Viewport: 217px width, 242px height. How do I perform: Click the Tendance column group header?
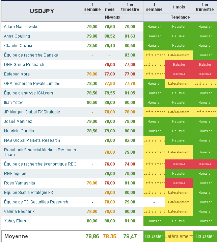180,17
